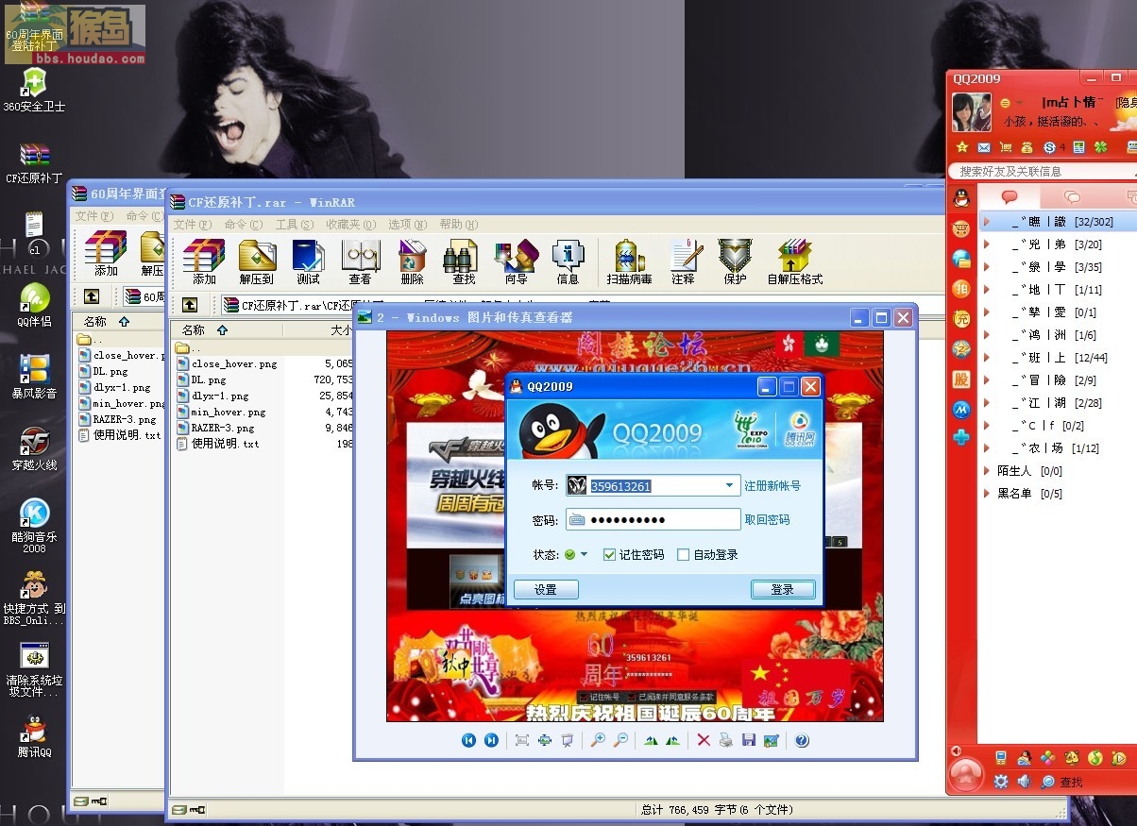Image resolution: width=1137 pixels, height=826 pixels.
Task: Click the Delete (删除) icon in WinRAR
Action: (412, 261)
